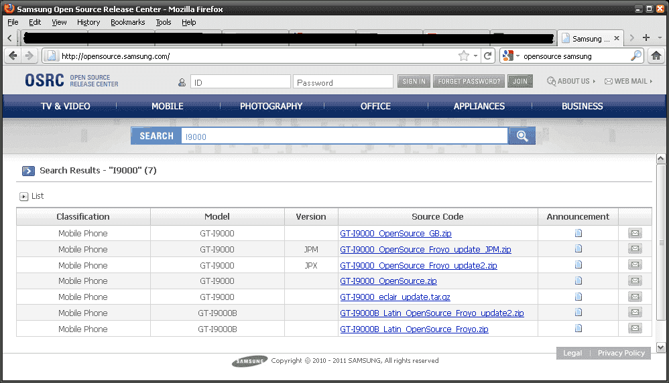The width and height of the screenshot is (669, 383).
Task: Open the URL history dropdown arrow
Action: pos(475,56)
